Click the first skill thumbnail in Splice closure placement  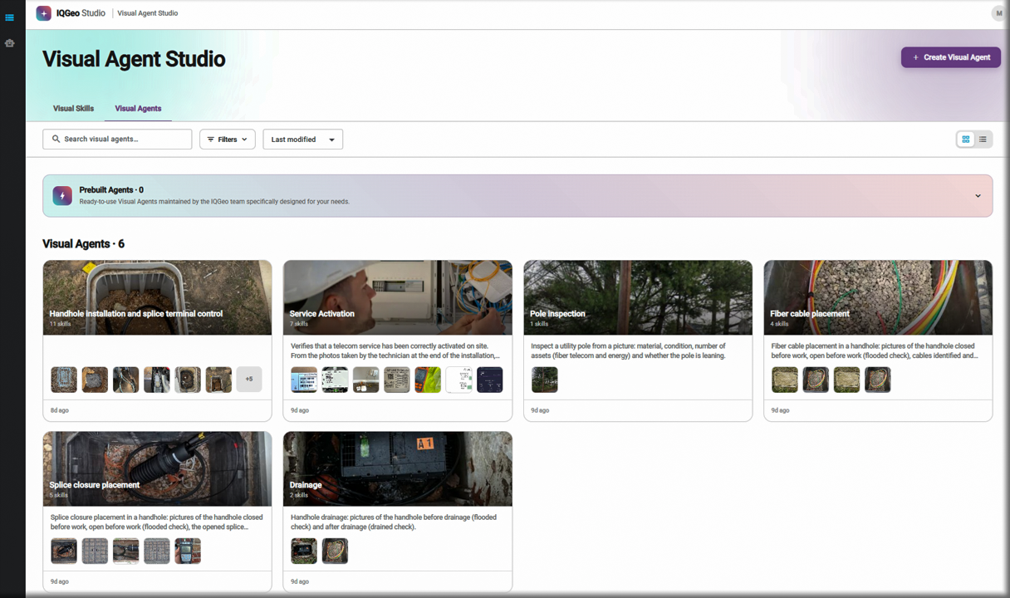click(64, 551)
